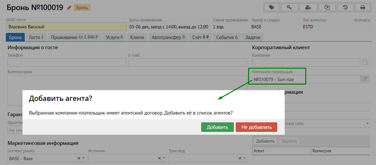Expand the Источник dropdown arrow

click(164, 158)
